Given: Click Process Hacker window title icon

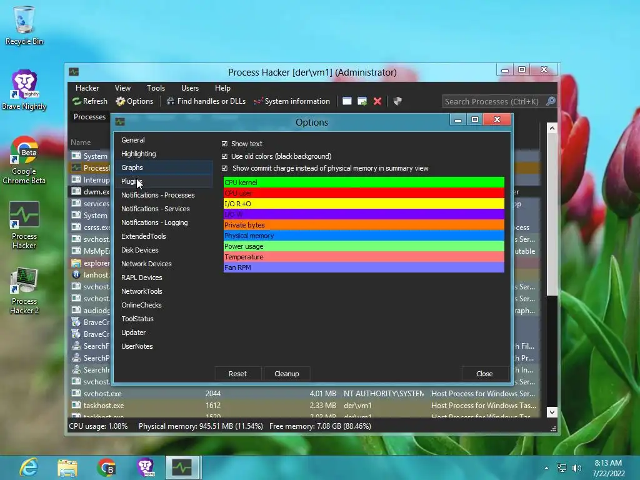Looking at the screenshot, I should [x=74, y=72].
